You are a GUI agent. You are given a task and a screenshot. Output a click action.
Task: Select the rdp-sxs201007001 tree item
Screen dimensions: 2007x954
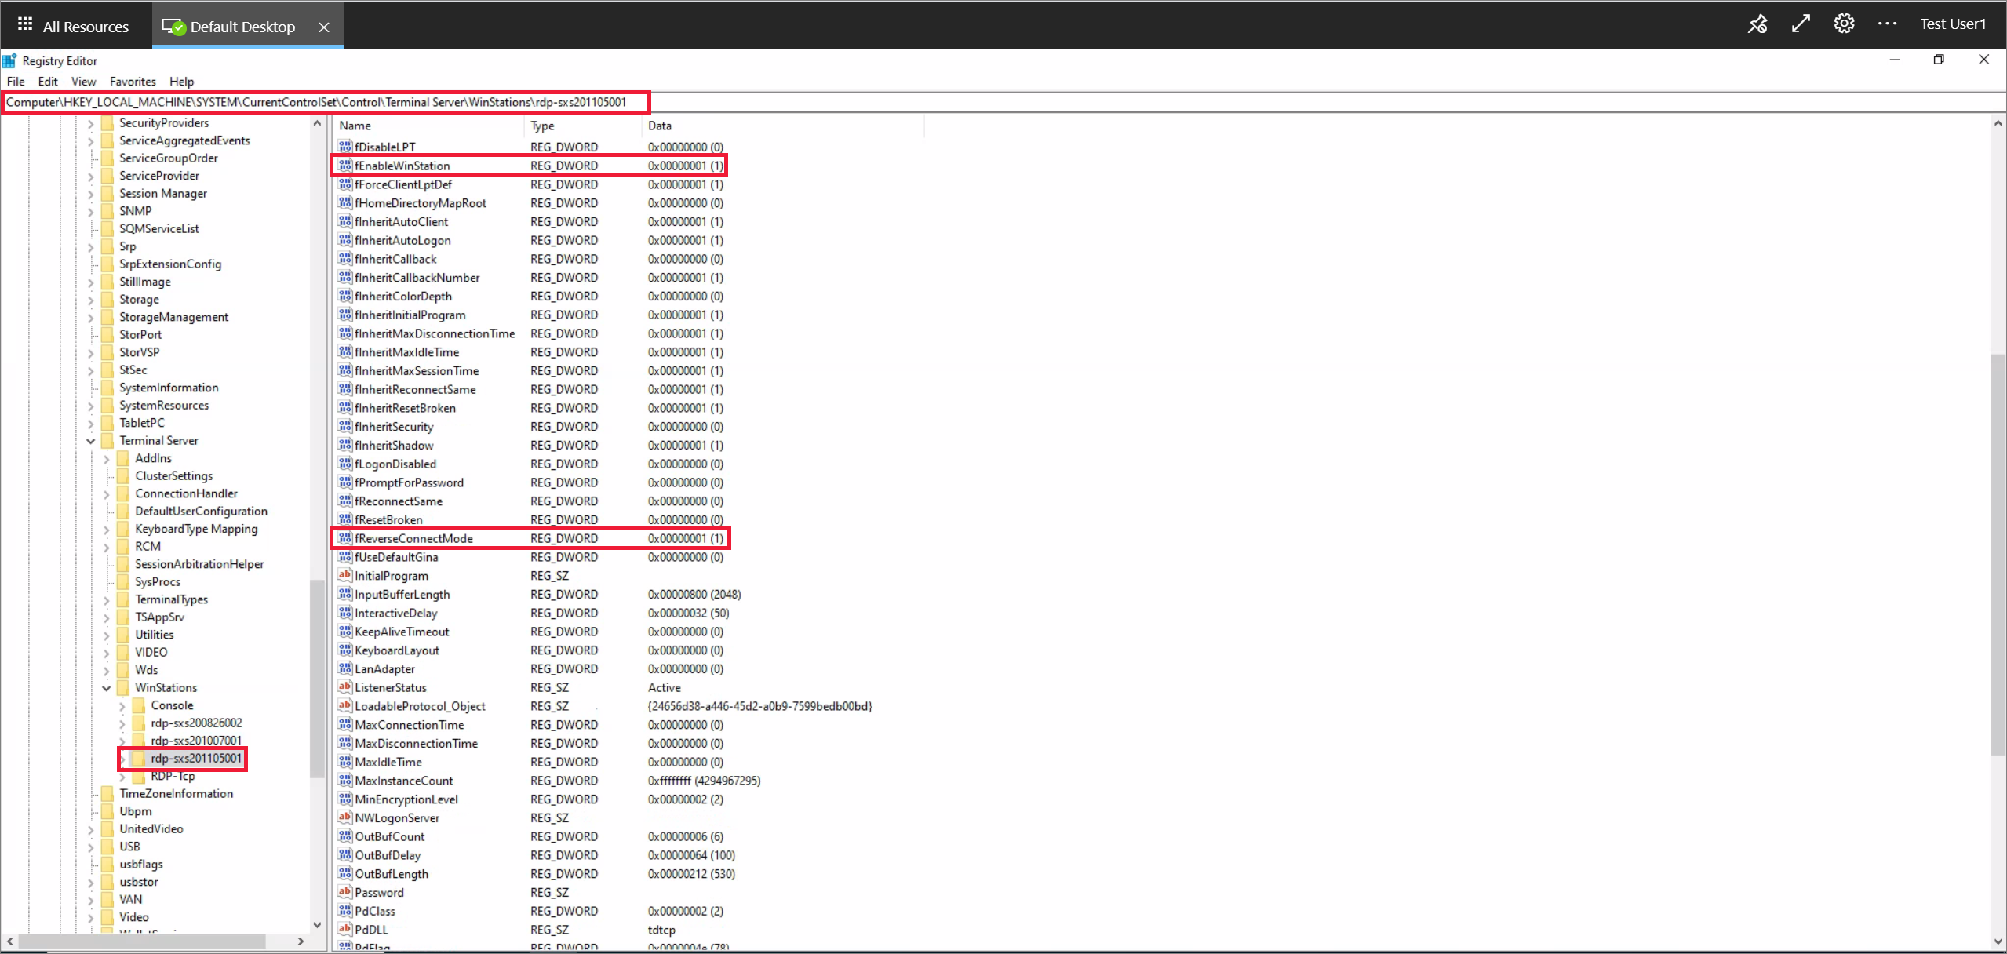click(x=196, y=739)
